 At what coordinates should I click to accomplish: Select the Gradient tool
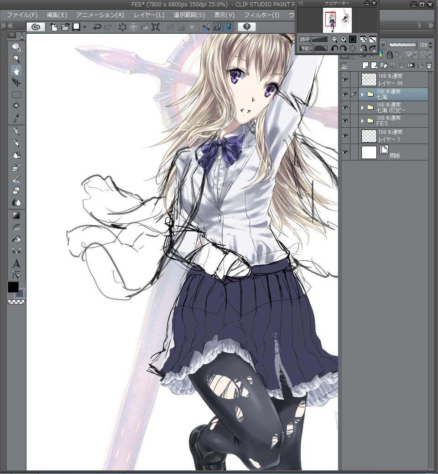(16, 216)
